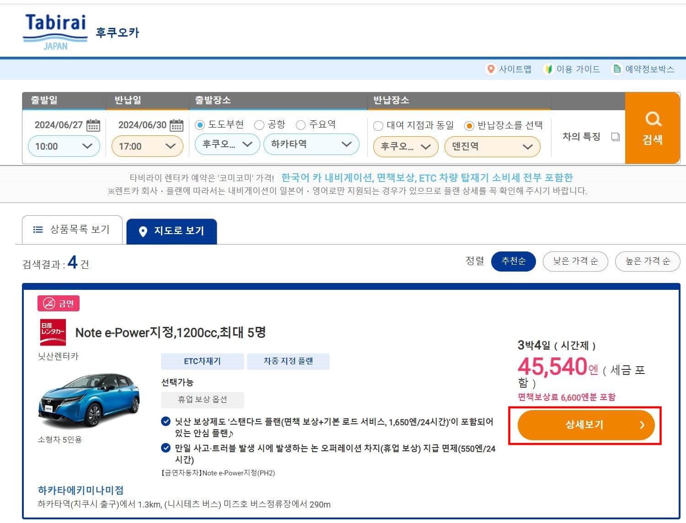Screen dimensions: 686x523
Task: Select the prefecture radio button
Action: (200, 125)
